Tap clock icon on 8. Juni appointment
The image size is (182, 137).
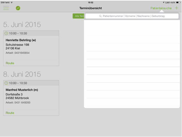(x=6, y=83)
